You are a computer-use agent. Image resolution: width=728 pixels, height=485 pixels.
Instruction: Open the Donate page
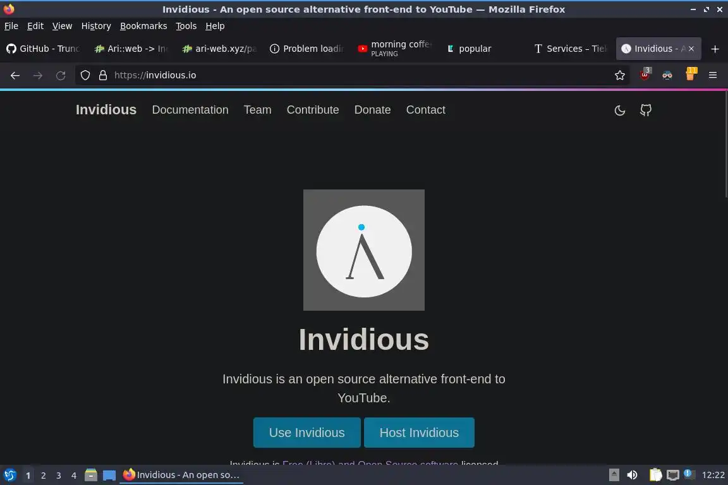(372, 110)
